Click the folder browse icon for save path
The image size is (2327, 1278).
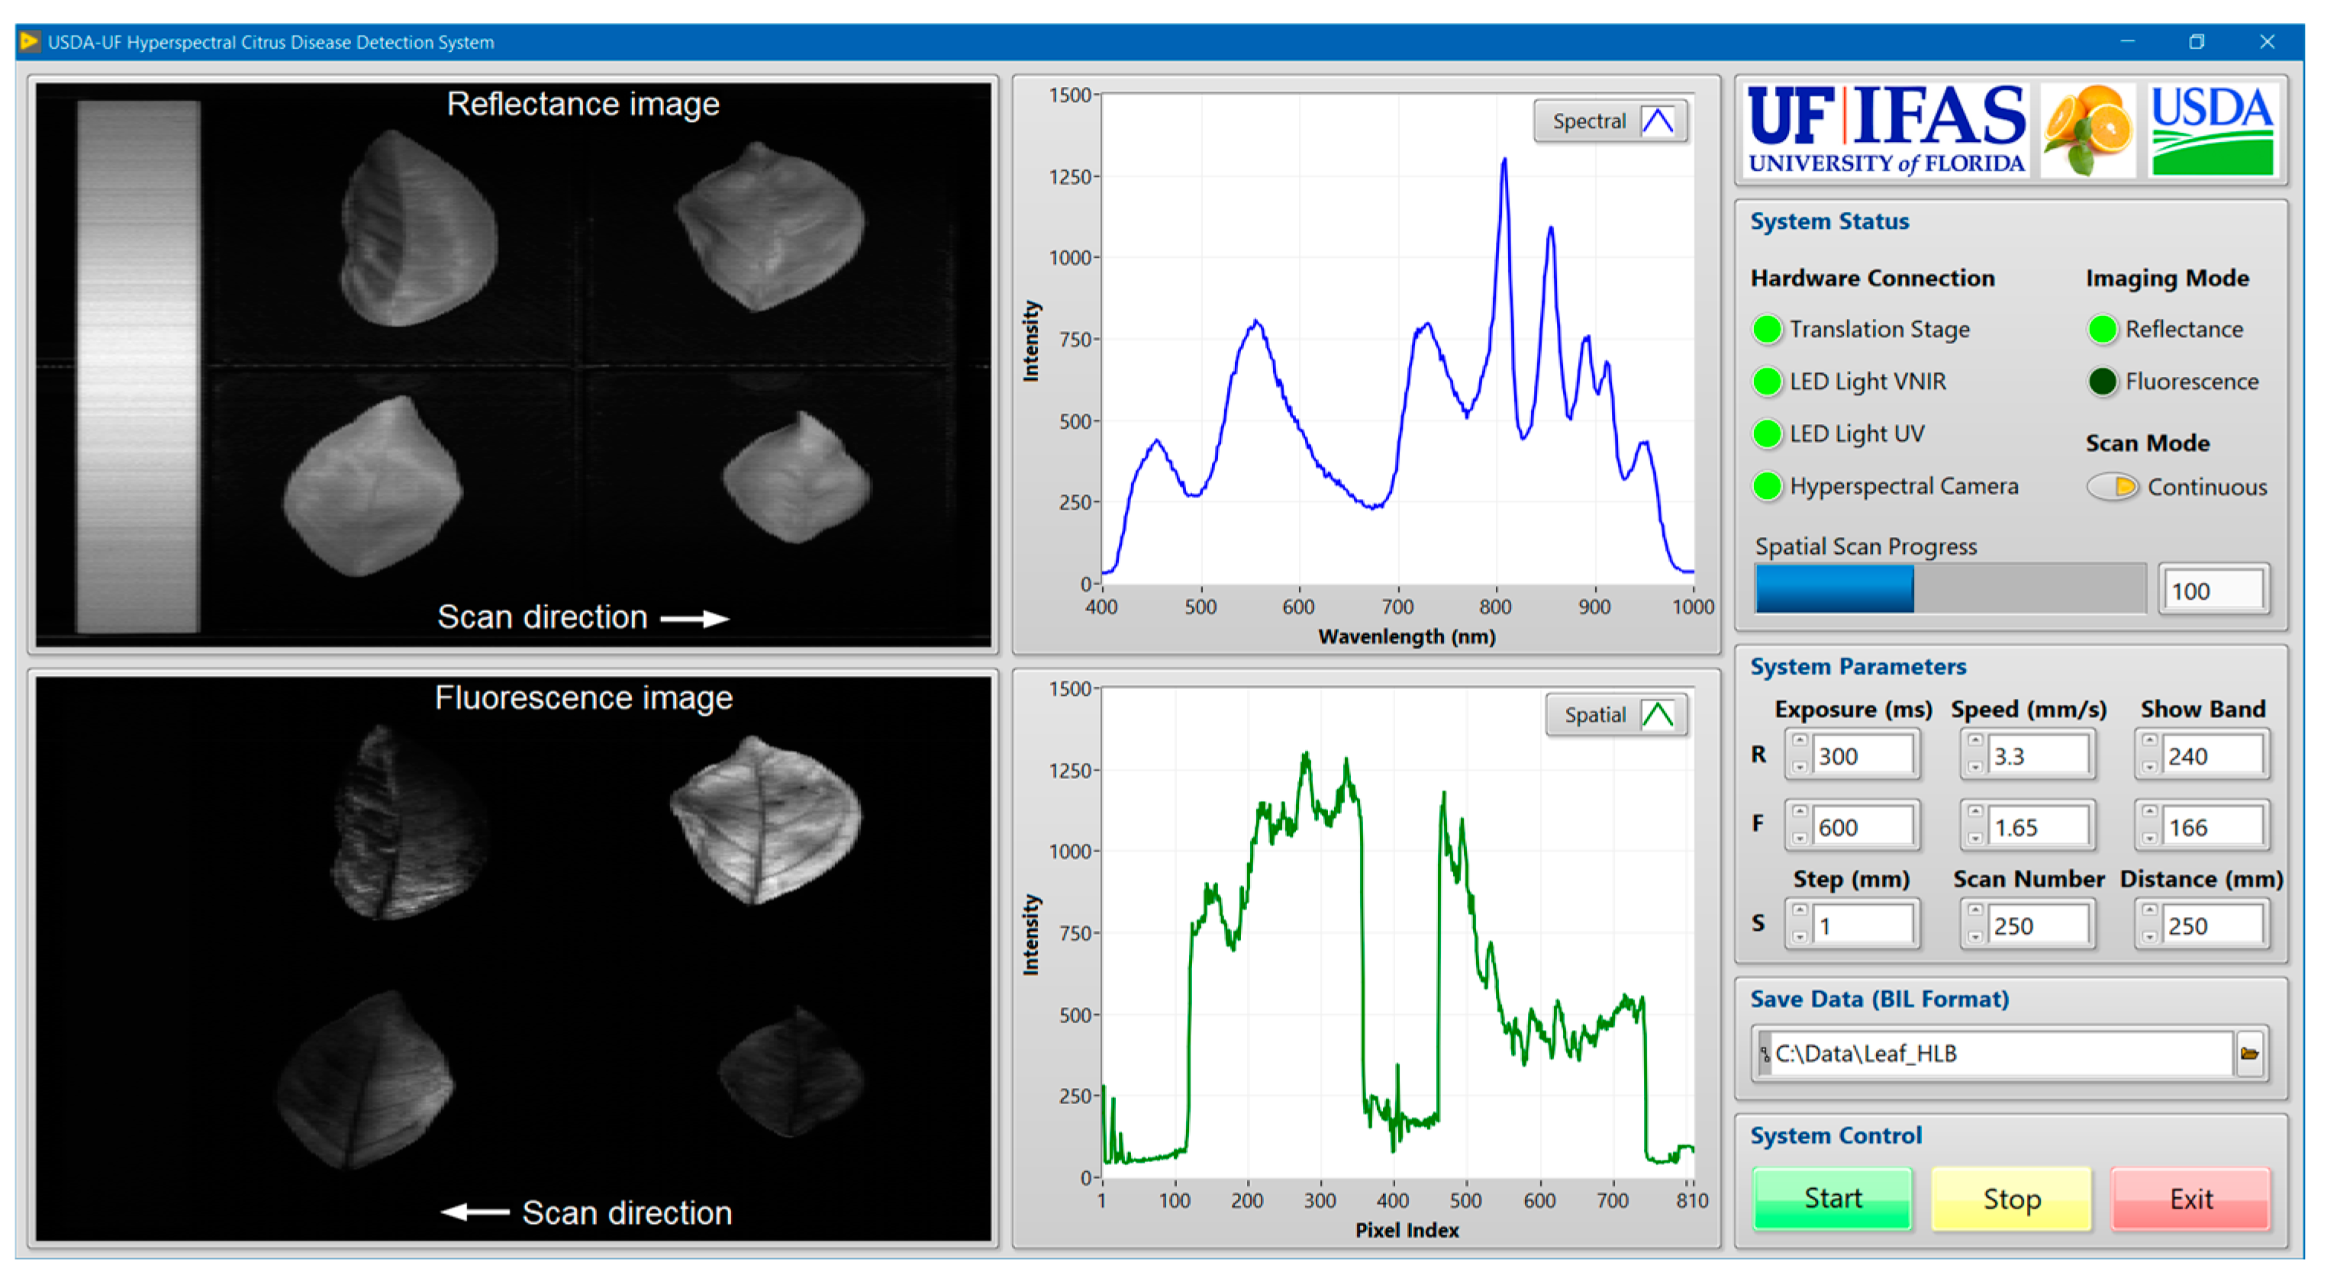tap(2248, 1053)
